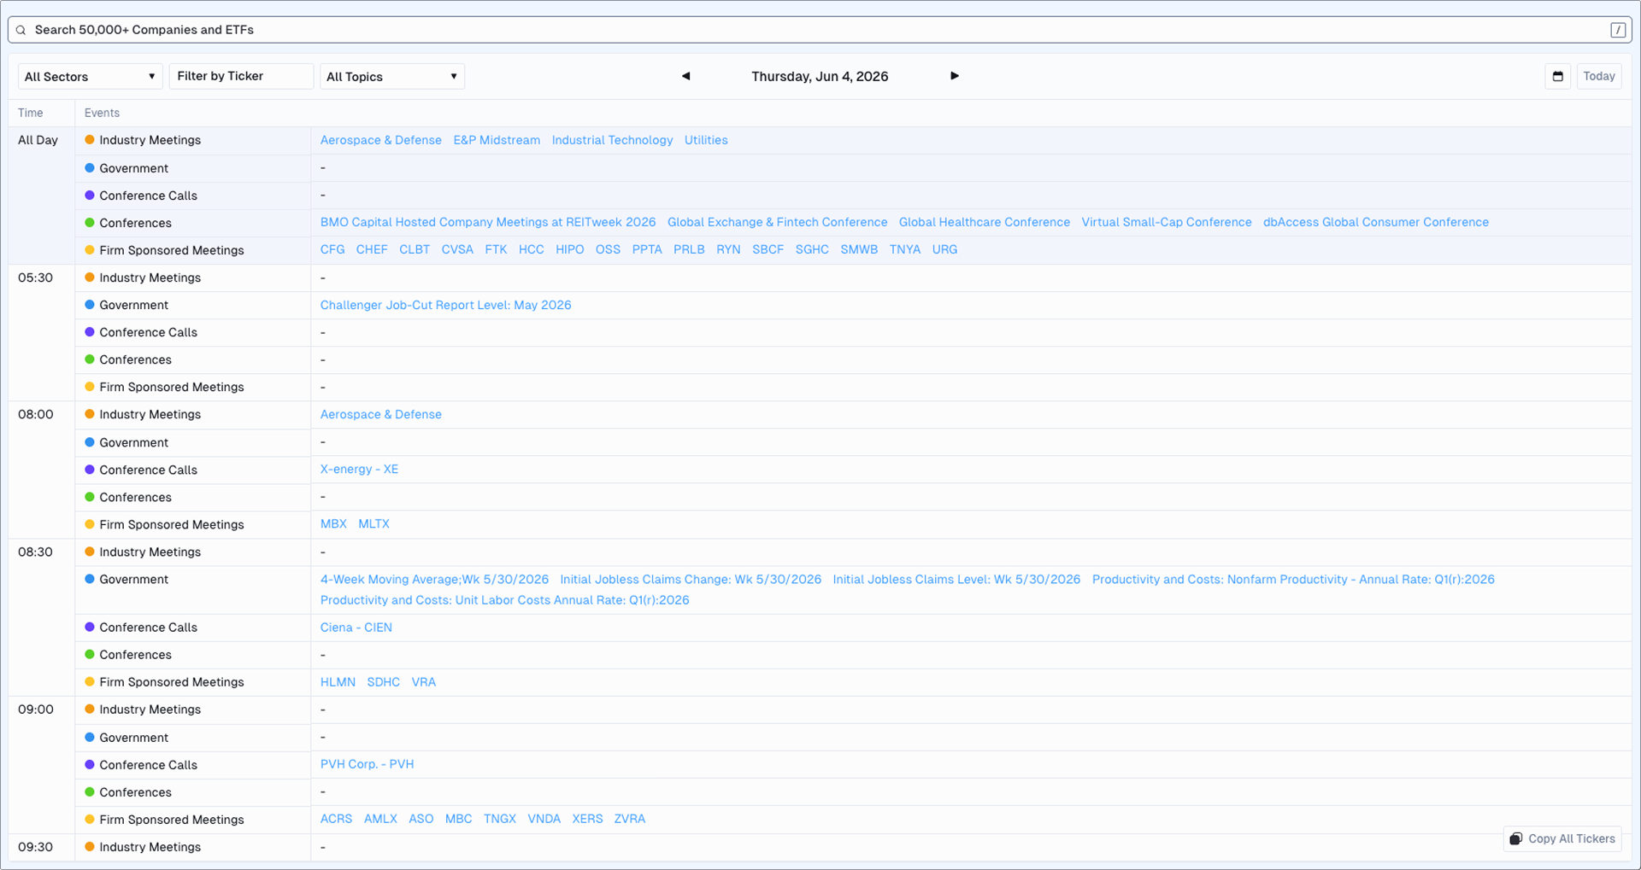
Task: Select AMLX ticker link
Action: [380, 818]
